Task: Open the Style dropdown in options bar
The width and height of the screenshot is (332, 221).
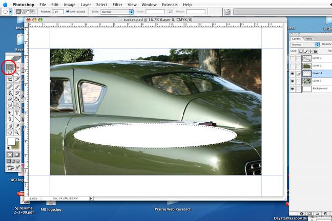Action: coord(117,11)
